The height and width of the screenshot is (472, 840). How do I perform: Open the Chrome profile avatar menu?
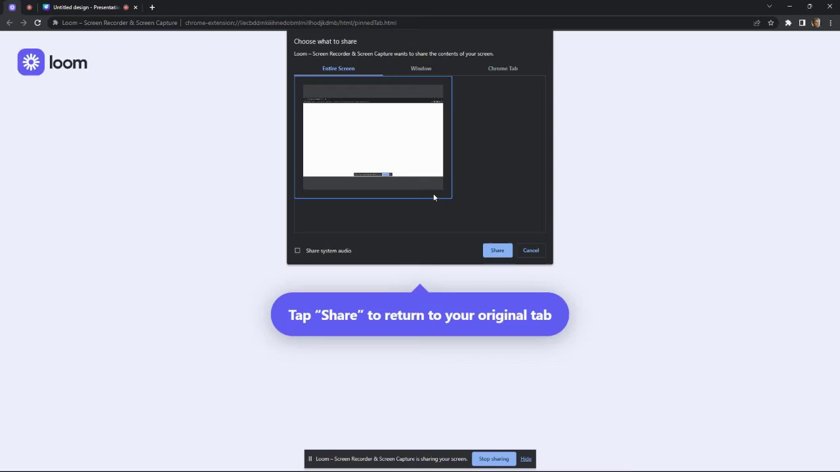(816, 22)
